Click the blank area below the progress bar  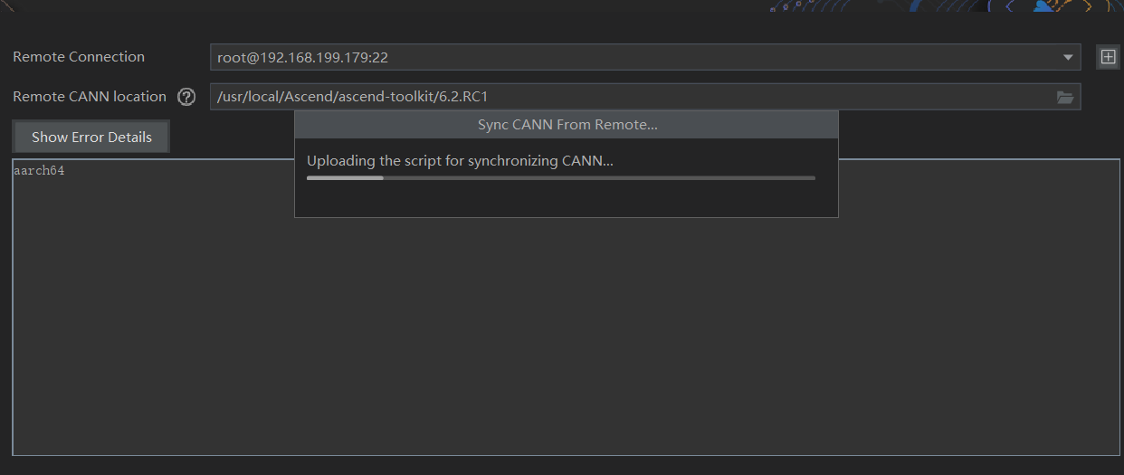(567, 200)
